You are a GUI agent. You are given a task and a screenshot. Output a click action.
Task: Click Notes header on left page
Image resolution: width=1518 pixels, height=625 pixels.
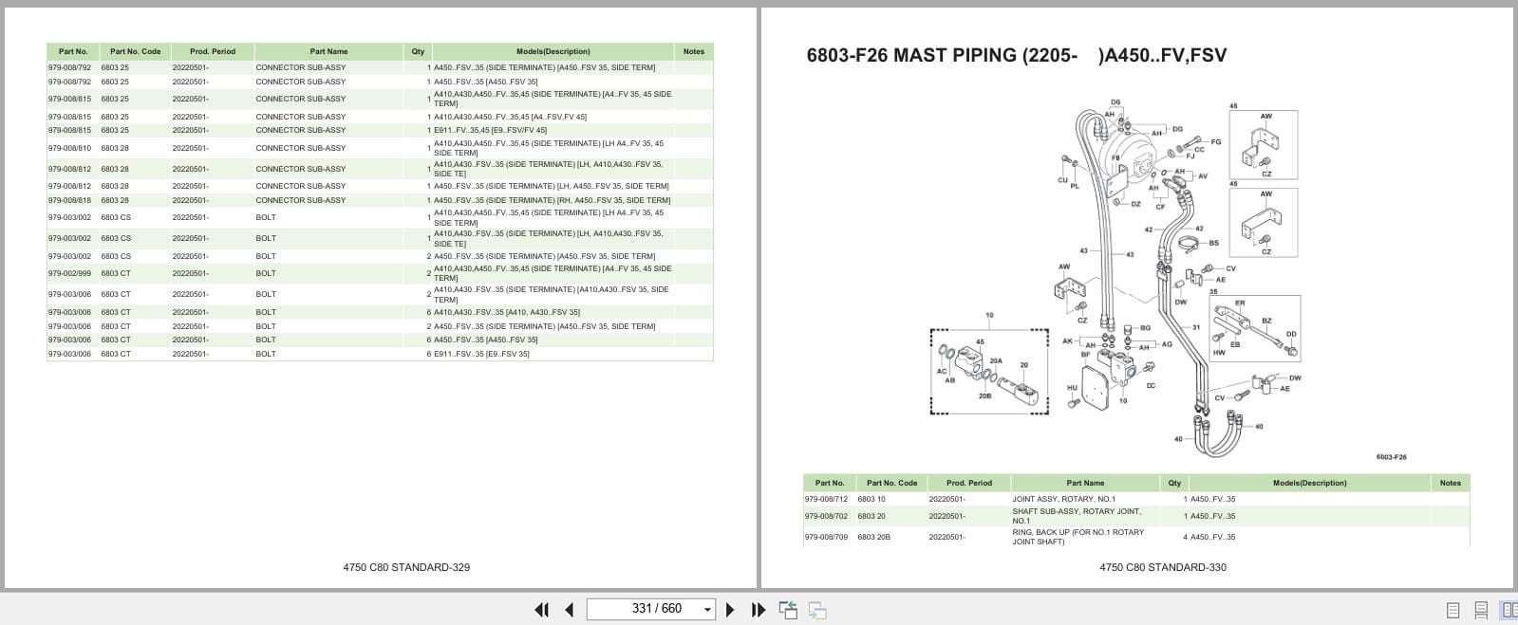tap(694, 51)
